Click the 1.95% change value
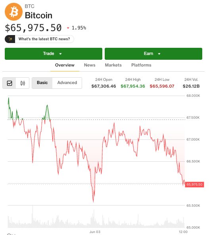Viewport: 209px width, 235px height. tap(79, 28)
